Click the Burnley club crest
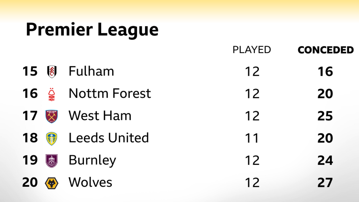Screen dimensions: 359x202 tap(52, 161)
